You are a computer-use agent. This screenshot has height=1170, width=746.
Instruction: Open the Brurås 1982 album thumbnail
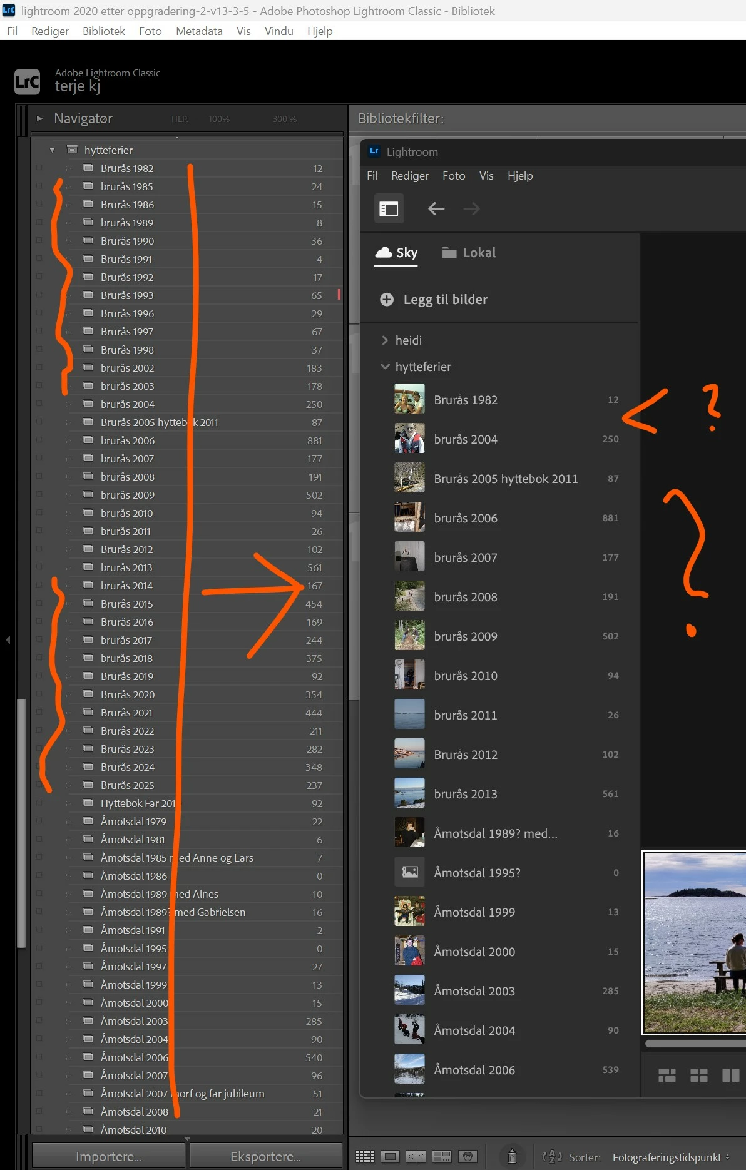[409, 399]
